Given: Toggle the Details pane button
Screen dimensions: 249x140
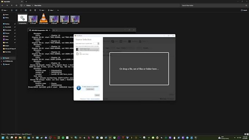Looking at the screenshot, I should pos(244,10).
